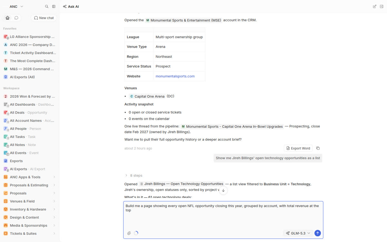Click the user message about Jireh Billings
Viewport: 387px width, 242px height.
tap(268, 158)
